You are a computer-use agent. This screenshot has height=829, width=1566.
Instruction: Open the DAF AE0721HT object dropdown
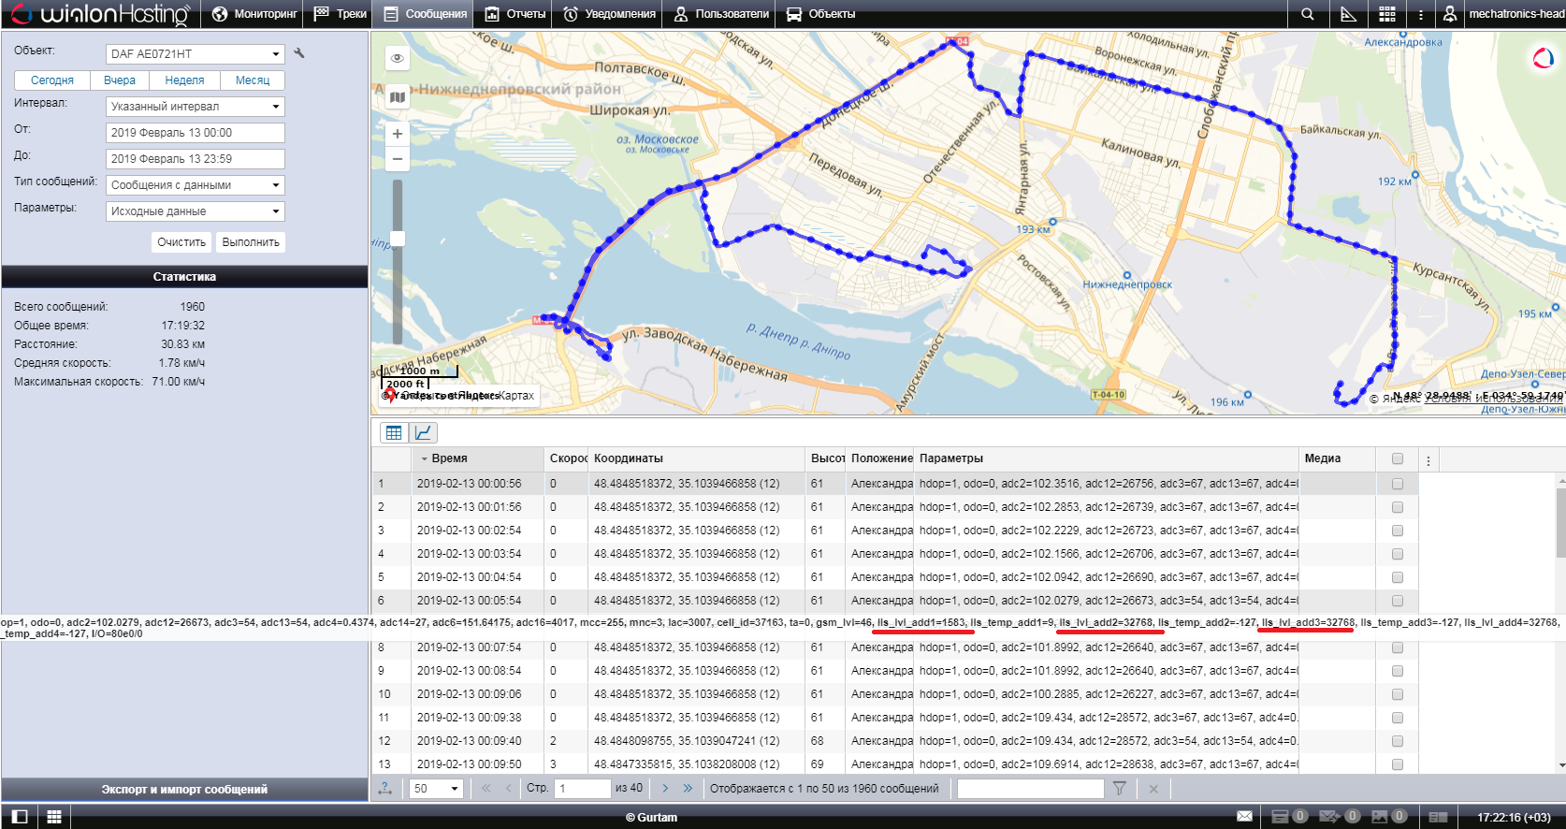[x=195, y=54]
